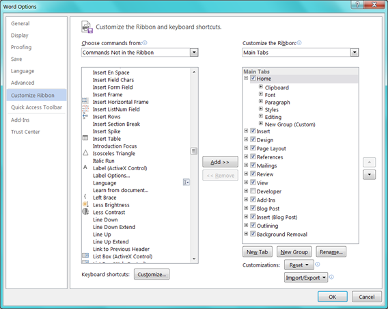This screenshot has height=309, width=388.
Task: Select the Editing group in Home
Action: coord(273,117)
